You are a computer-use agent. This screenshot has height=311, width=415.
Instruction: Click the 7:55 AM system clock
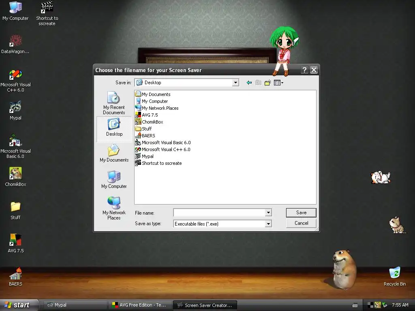[x=400, y=305]
